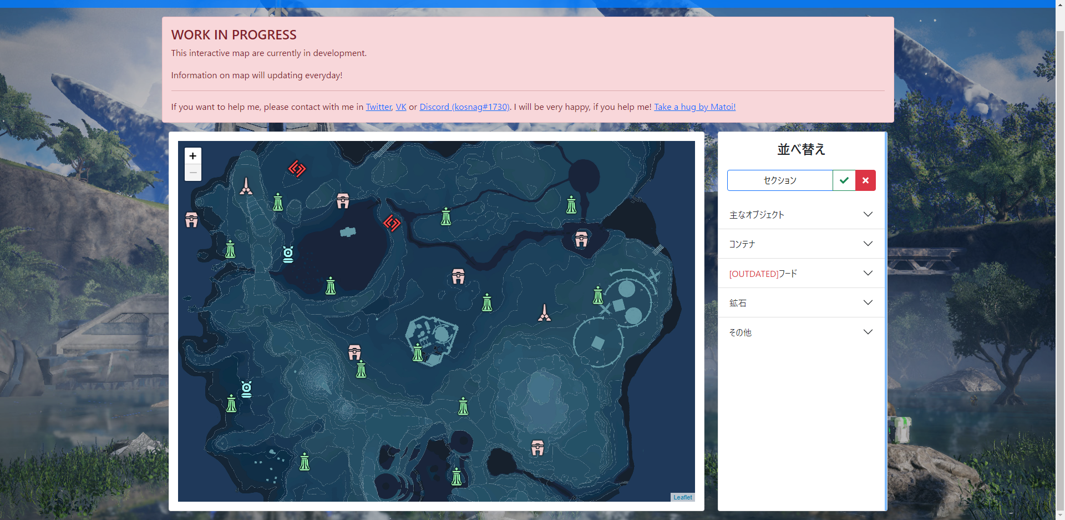Select the cyan ring marker left of dark lake
This screenshot has width=1065, height=520.
tap(288, 254)
